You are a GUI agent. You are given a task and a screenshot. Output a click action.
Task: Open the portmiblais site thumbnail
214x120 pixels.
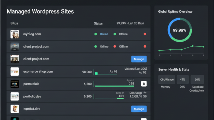pos(14,84)
